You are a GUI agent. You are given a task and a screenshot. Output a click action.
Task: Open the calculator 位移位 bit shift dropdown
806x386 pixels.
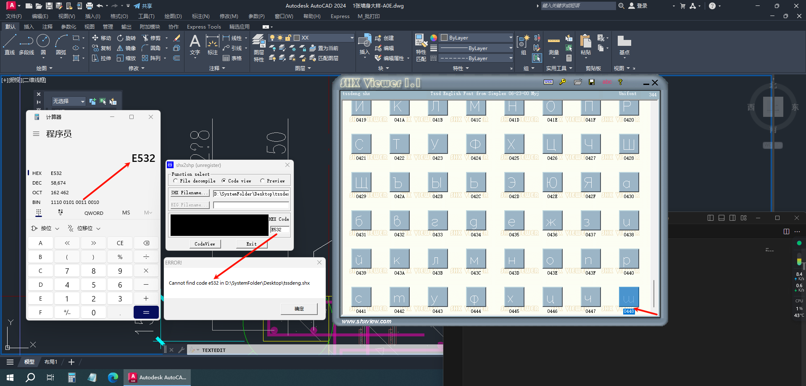click(84, 228)
